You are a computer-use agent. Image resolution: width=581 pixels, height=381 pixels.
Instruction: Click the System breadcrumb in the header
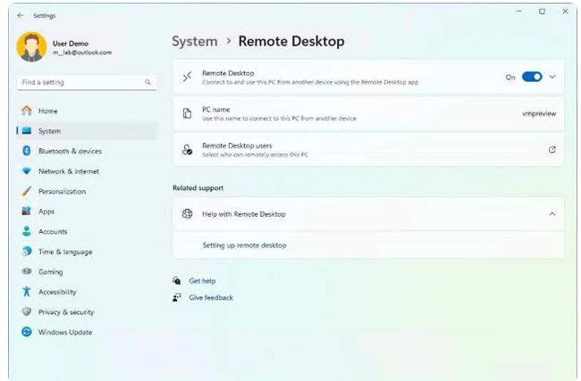click(194, 41)
